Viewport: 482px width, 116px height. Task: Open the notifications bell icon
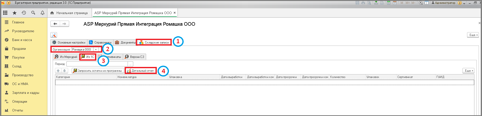click(x=43, y=13)
